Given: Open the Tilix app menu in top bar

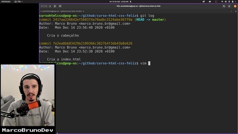Looking at the screenshot, I should tap(19, 1).
